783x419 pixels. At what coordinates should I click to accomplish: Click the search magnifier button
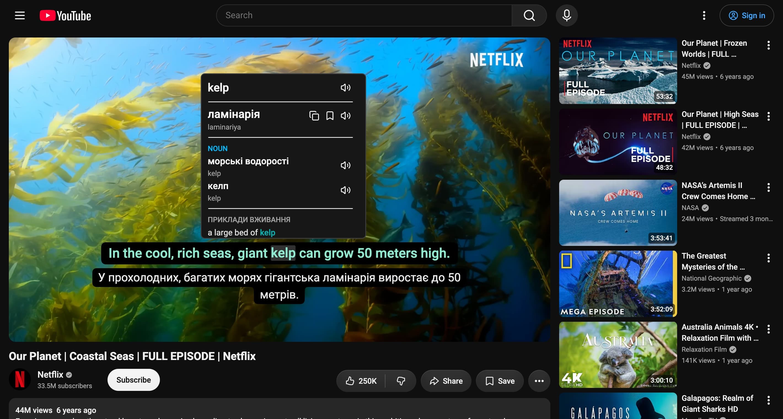click(529, 15)
